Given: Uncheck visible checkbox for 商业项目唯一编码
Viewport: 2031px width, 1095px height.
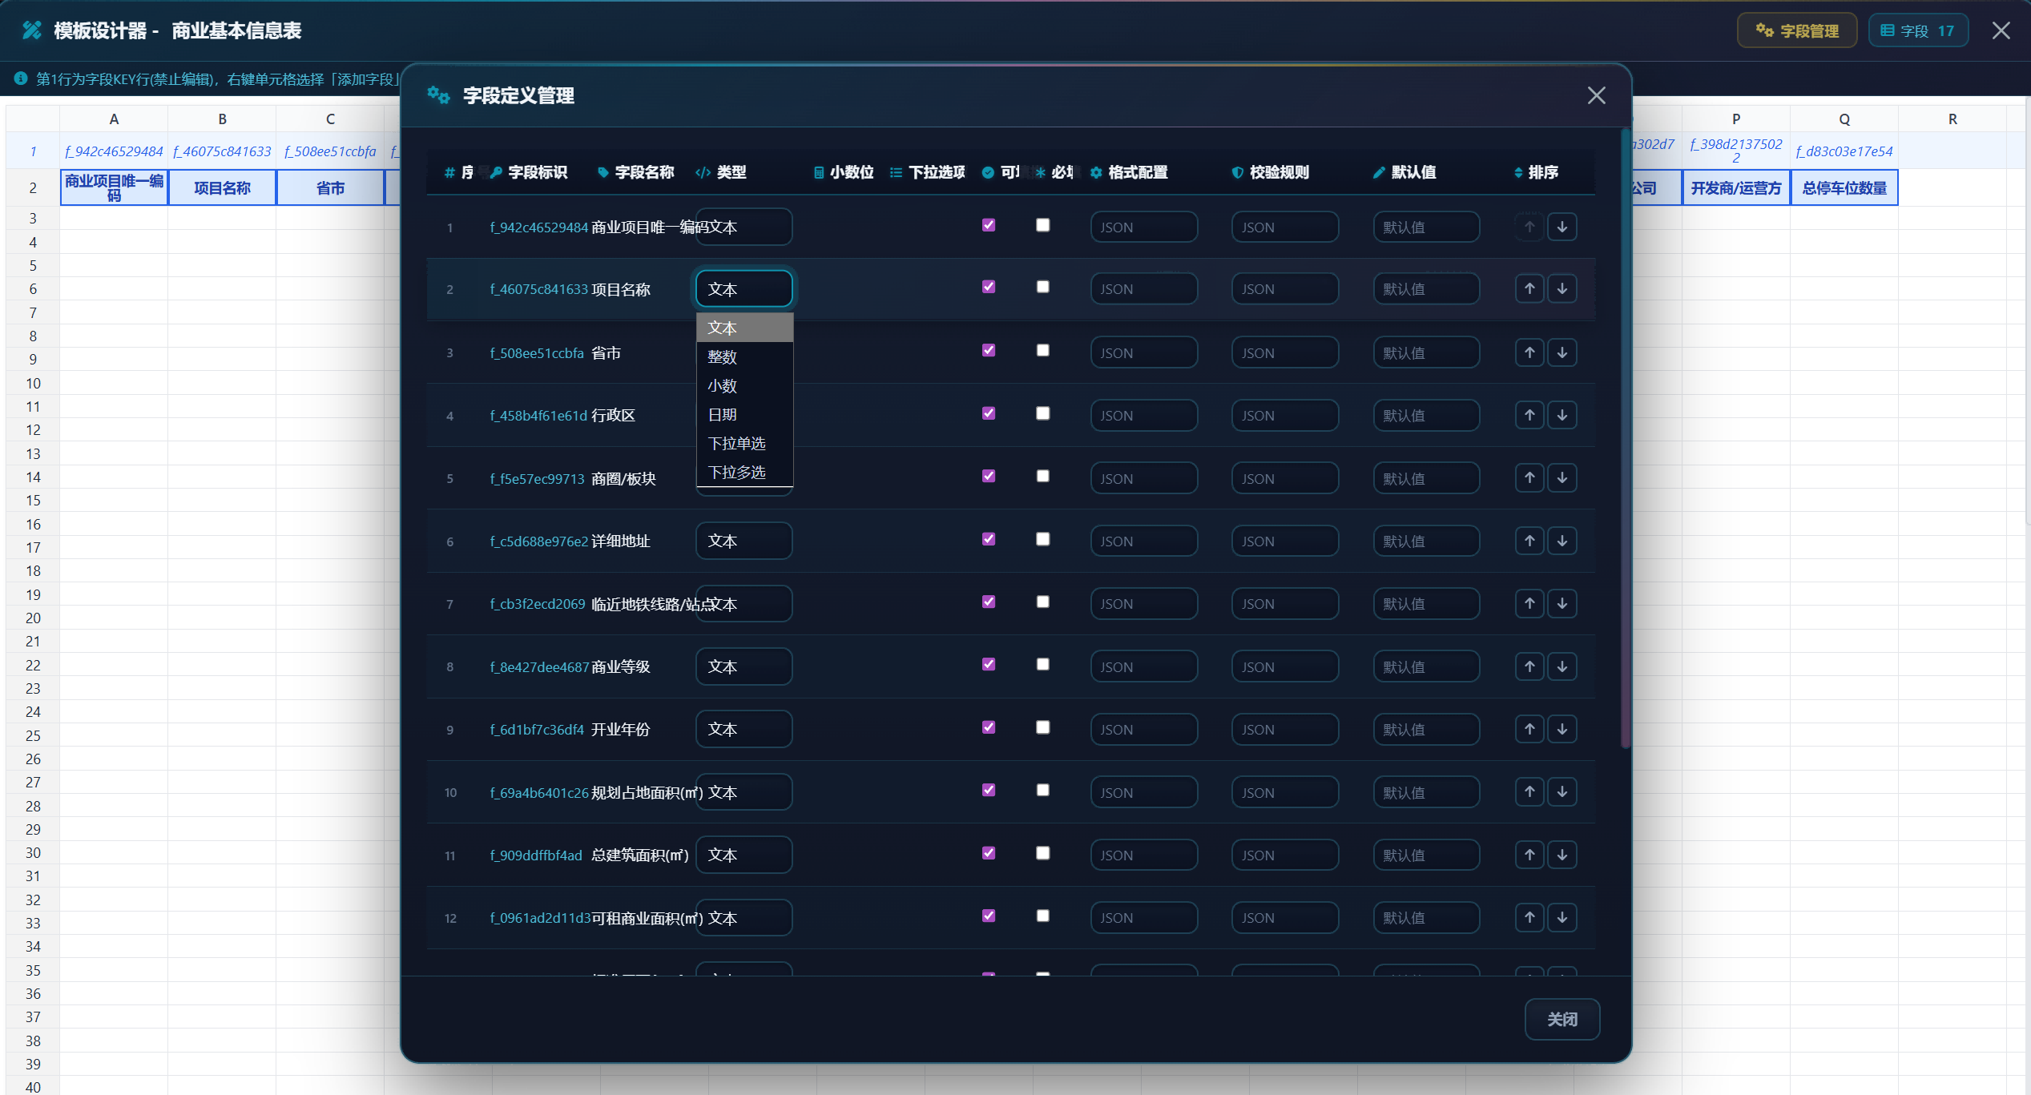Looking at the screenshot, I should pyautogui.click(x=989, y=225).
